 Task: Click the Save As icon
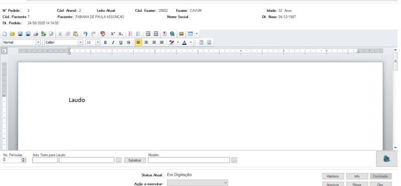(x=28, y=33)
